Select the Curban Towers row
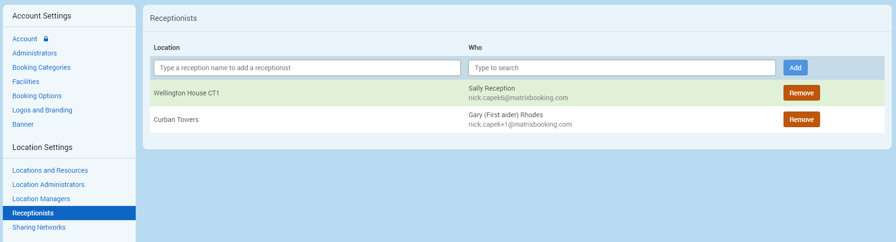Viewport: 896px width, 242px height. tap(176, 120)
